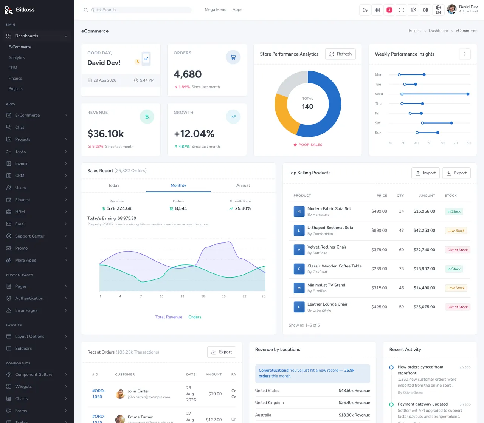Click the Orders shopping cart icon

tap(233, 57)
